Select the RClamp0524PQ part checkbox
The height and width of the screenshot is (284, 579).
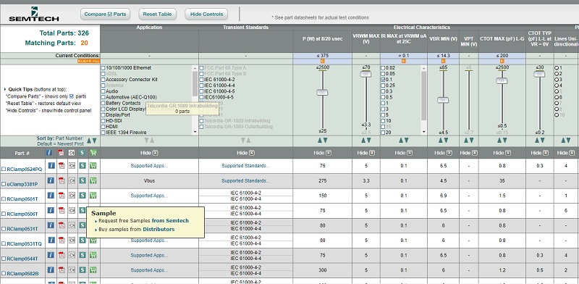coord(4,169)
